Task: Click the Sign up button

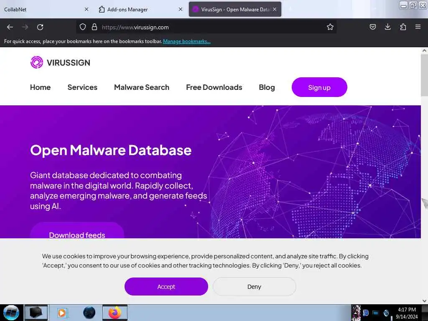Action: tap(319, 87)
